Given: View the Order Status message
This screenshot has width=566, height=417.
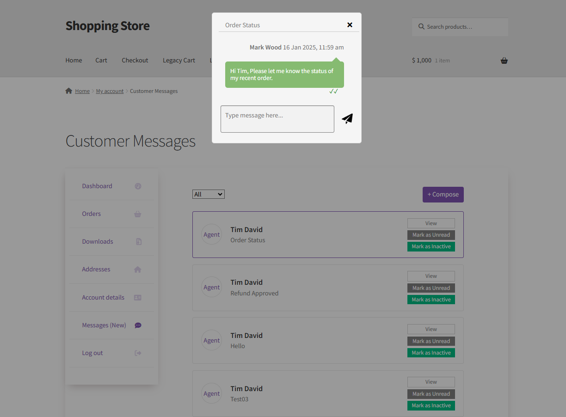Looking at the screenshot, I should click(x=431, y=223).
